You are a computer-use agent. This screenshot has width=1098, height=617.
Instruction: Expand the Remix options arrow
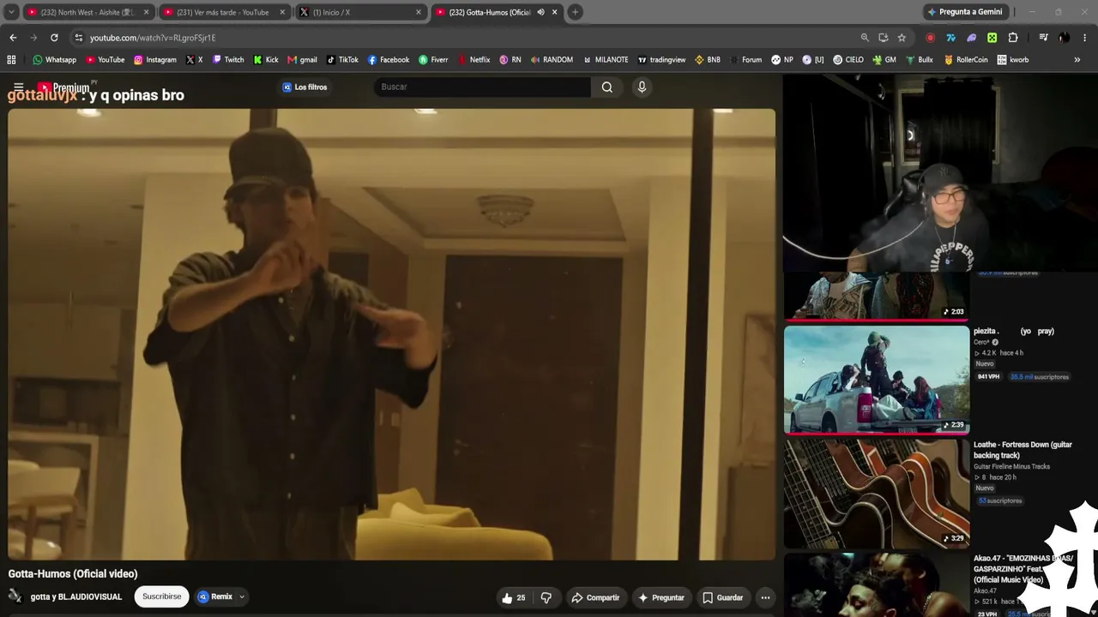click(242, 597)
